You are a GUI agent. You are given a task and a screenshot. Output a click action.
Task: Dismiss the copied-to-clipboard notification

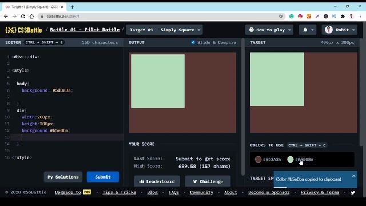point(353,176)
